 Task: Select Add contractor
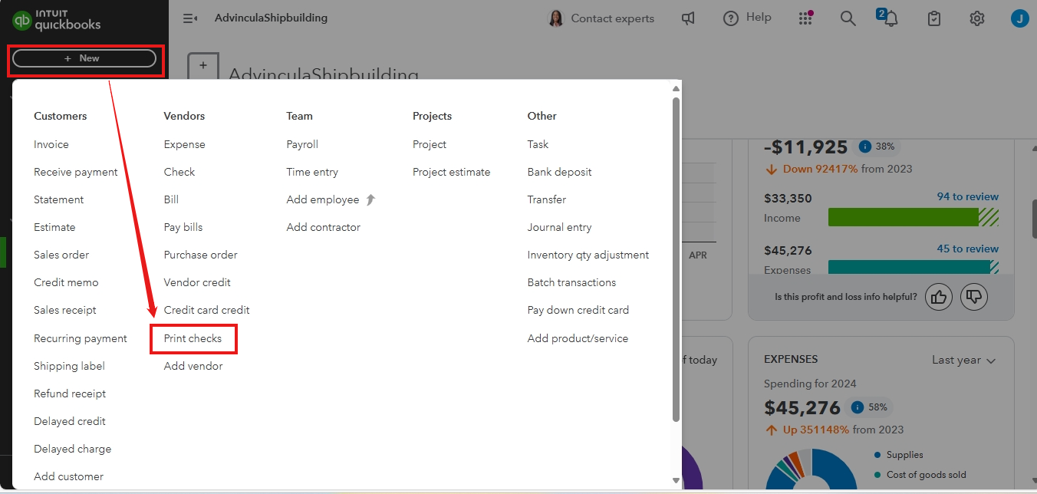[x=324, y=227]
